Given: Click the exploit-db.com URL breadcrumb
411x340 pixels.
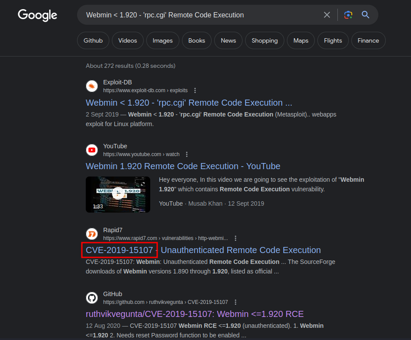Looking at the screenshot, I should (x=145, y=90).
